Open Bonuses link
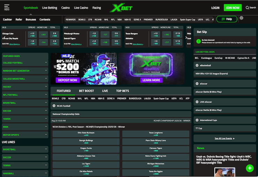Viewport: 258px width, 177px height. [x=31, y=19]
